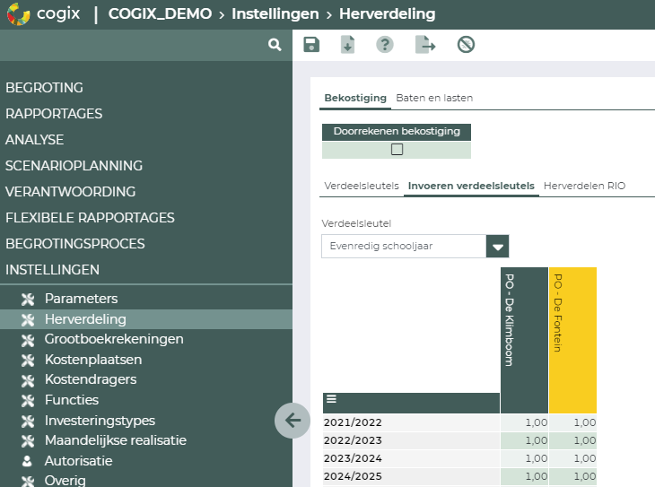
Task: Open the Verdeelsleutels sub-tab
Action: click(362, 186)
